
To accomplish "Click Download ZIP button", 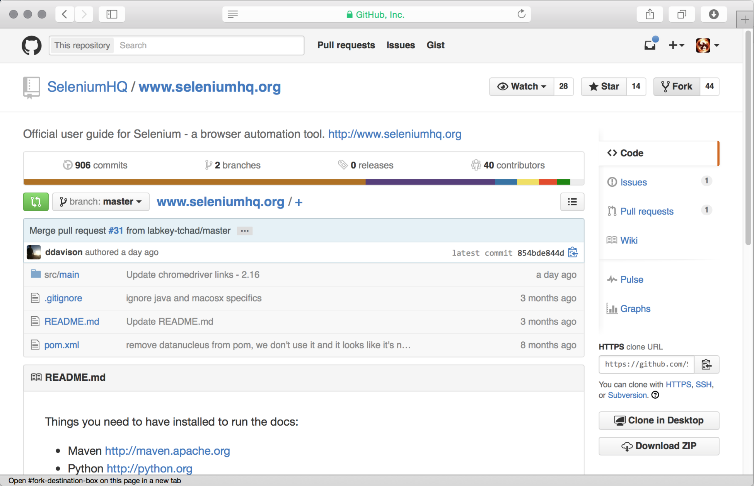I will (659, 446).
